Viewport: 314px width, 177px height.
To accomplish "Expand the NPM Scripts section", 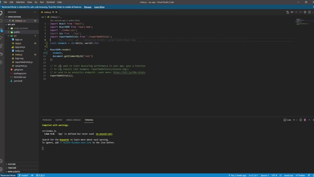I will click(x=22, y=172).
